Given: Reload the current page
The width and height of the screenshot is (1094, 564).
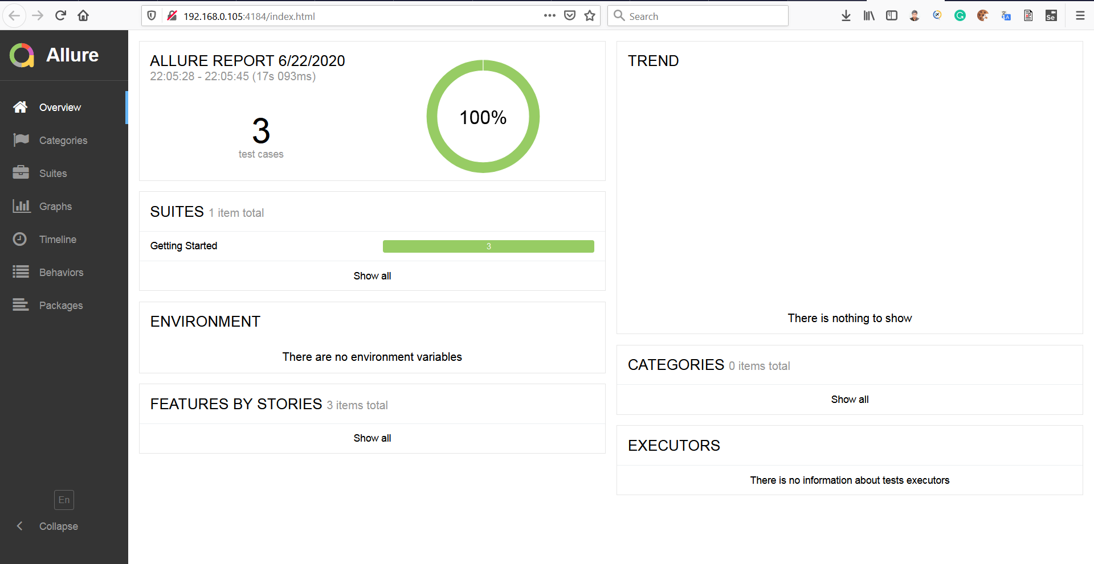Looking at the screenshot, I should click(x=60, y=15).
